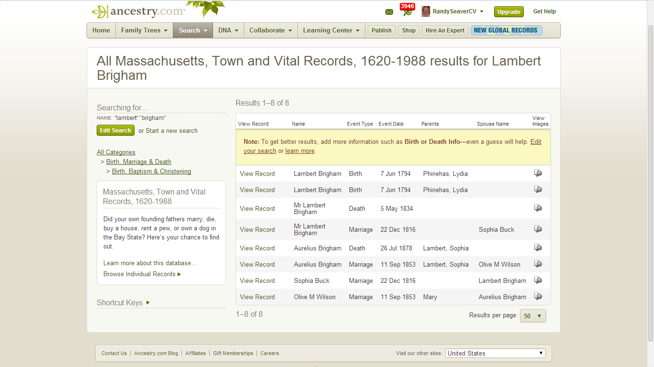The image size is (654, 367).
Task: Click spouse cell Olive M Wilson
Action: pyautogui.click(x=499, y=264)
